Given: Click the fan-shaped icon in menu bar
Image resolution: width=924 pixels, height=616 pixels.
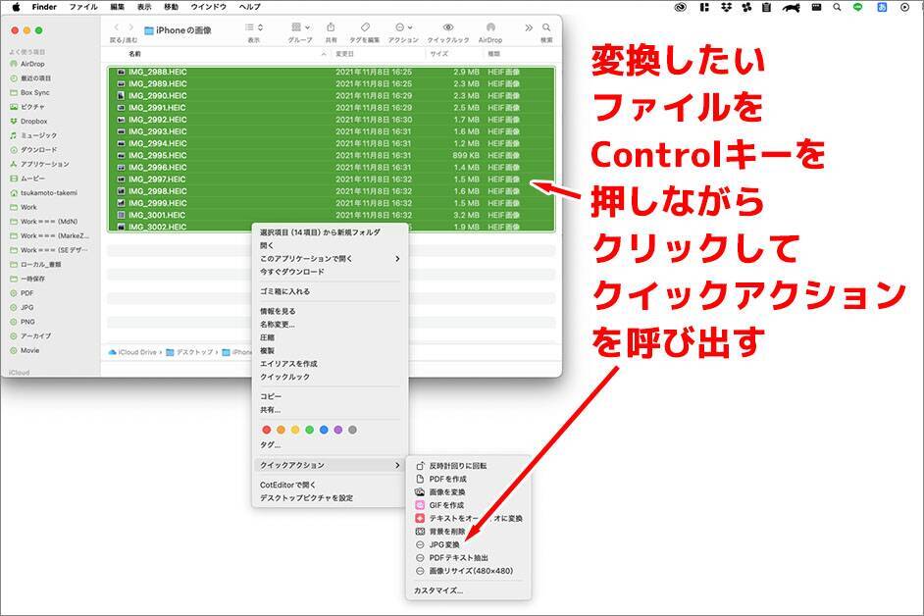Looking at the screenshot, I should coord(746,7).
